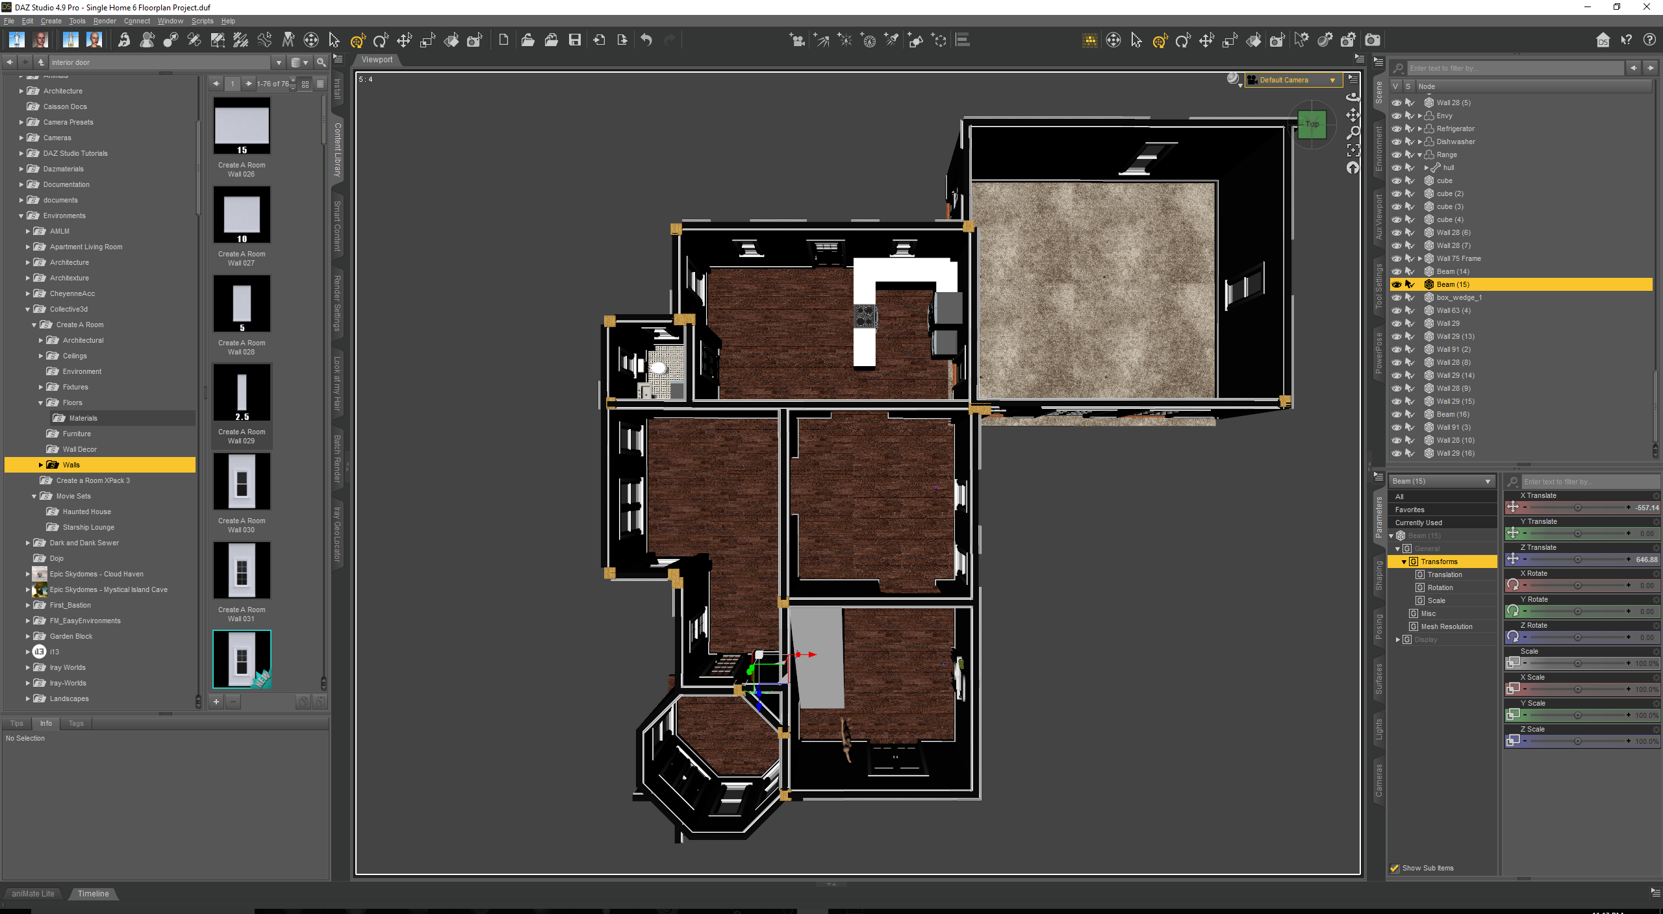Click the X Translate slider
The image size is (1663, 914).
point(1577,508)
